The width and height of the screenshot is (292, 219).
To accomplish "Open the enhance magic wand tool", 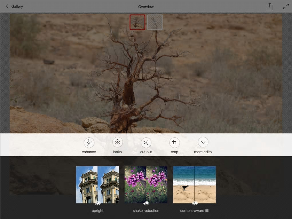I will tap(89, 143).
